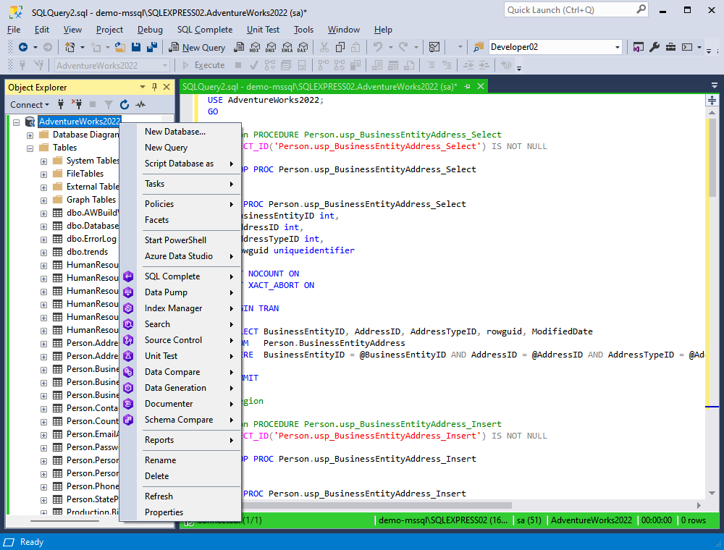Select the FileTables folder in tree

85,174
